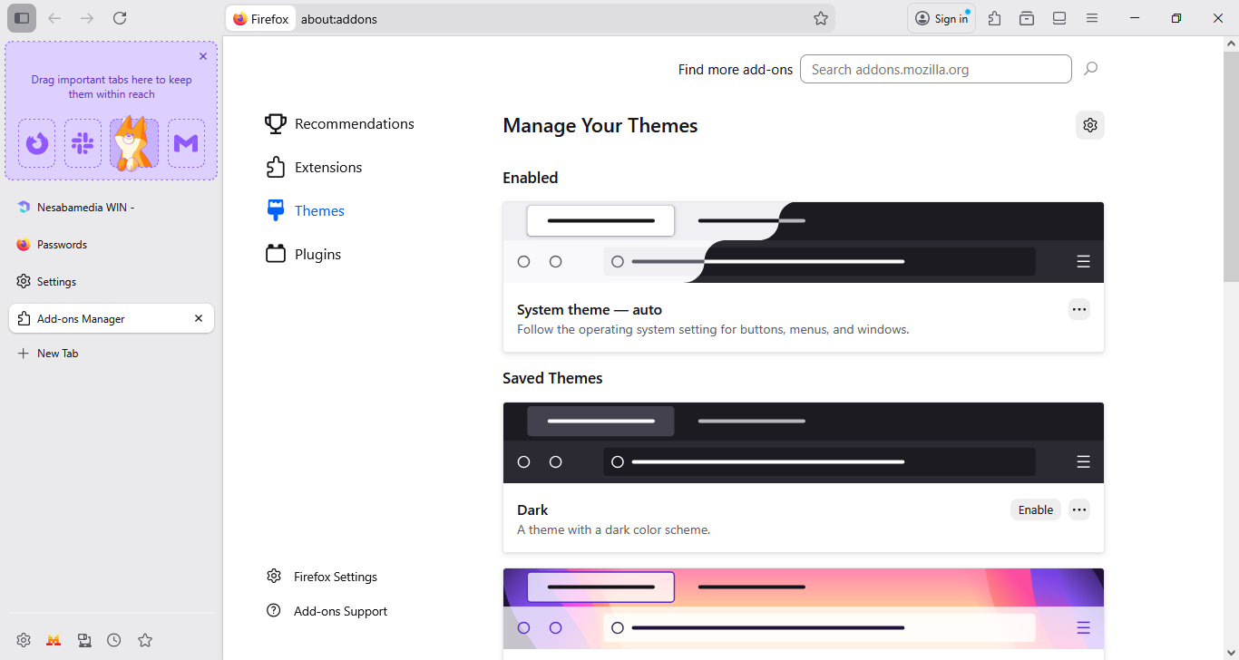Toggle the sidebar with the top-left button
The image size is (1239, 660).
point(22,18)
